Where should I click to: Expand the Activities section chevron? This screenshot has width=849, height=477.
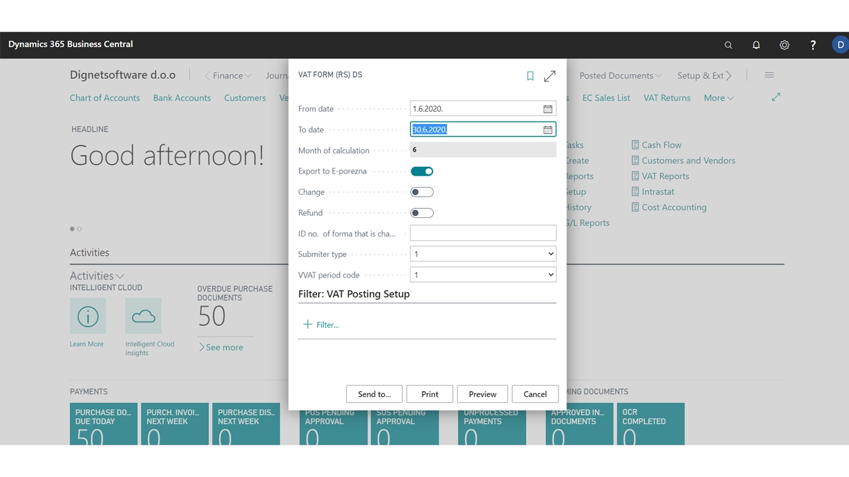[120, 276]
